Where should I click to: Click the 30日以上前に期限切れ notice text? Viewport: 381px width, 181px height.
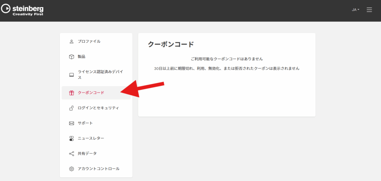click(x=227, y=69)
